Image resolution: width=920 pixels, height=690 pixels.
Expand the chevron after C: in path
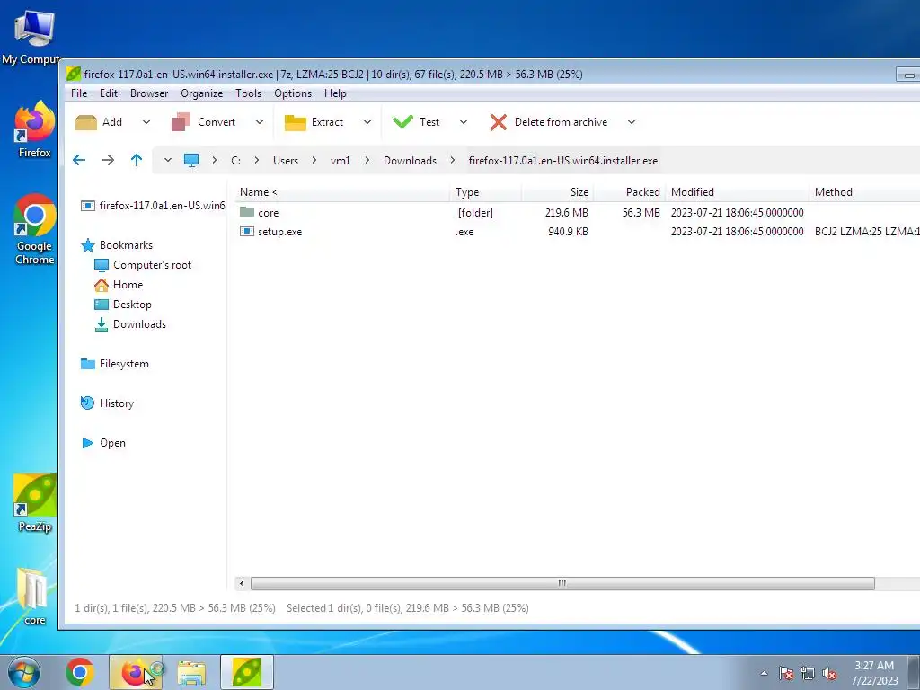[256, 160]
